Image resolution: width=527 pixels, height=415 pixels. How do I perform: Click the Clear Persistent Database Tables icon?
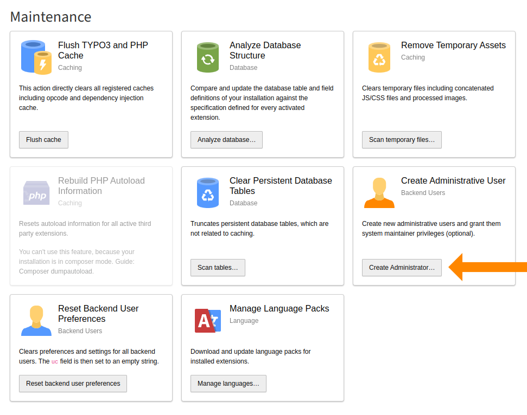tap(207, 192)
